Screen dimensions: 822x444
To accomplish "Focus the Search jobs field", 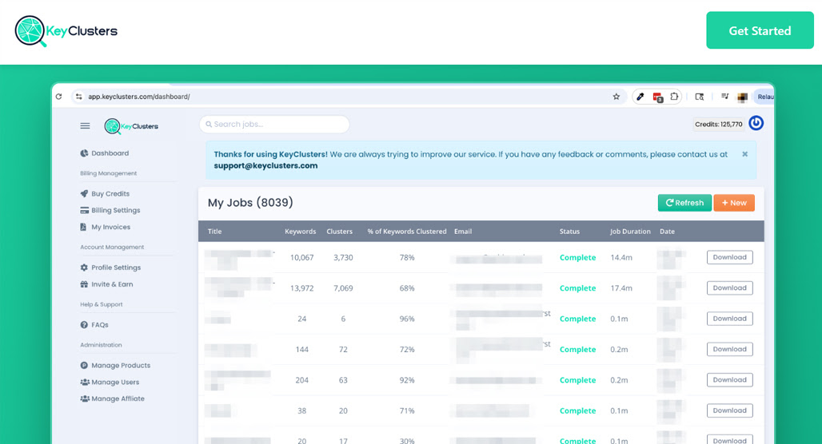I will point(274,124).
